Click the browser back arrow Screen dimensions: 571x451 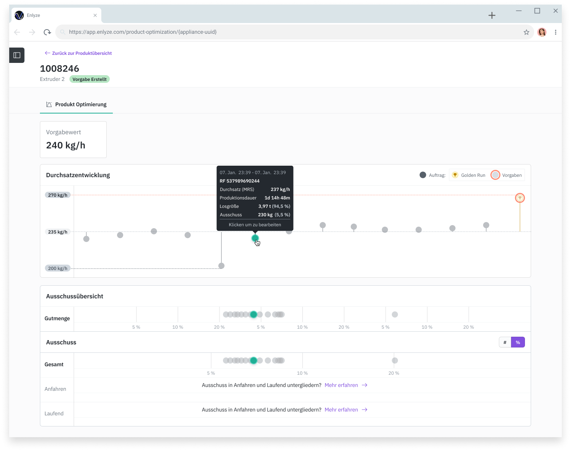coord(17,32)
